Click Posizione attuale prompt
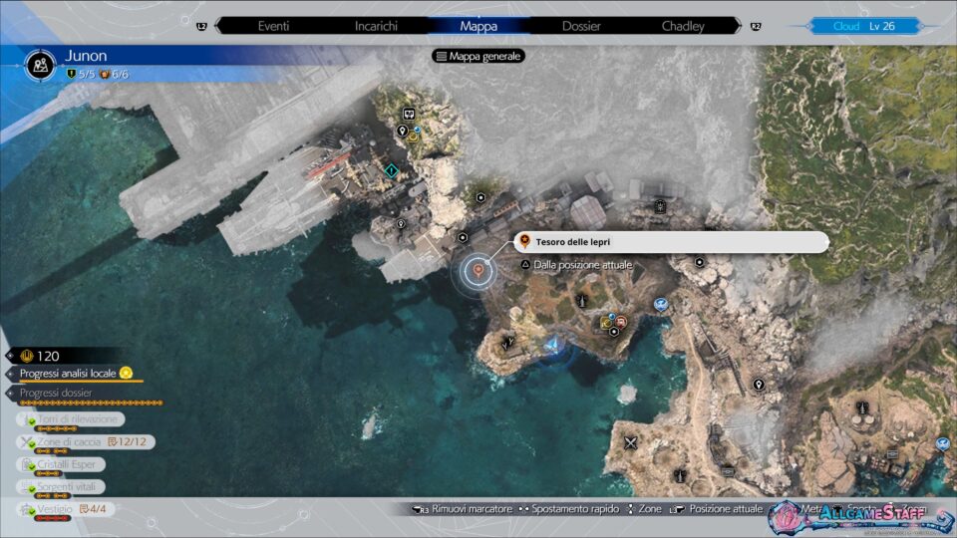Image resolution: width=957 pixels, height=538 pixels. [x=716, y=509]
